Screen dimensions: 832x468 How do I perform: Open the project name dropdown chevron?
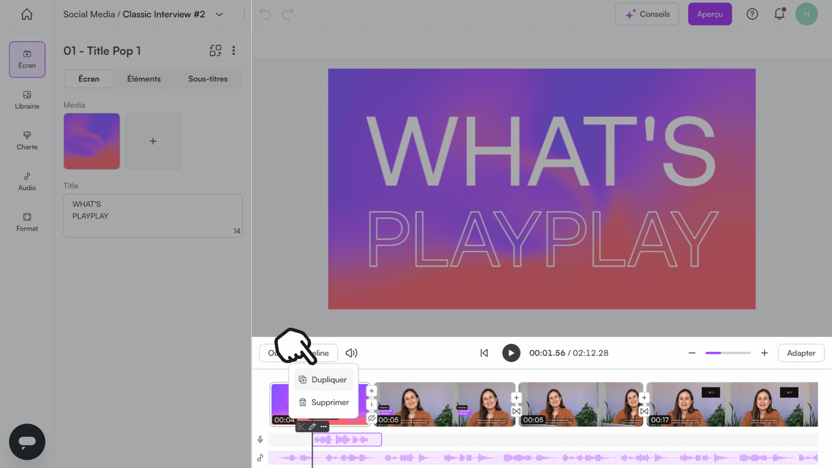(219, 14)
